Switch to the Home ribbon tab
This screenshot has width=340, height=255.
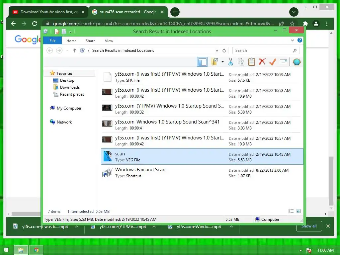pos(71,41)
